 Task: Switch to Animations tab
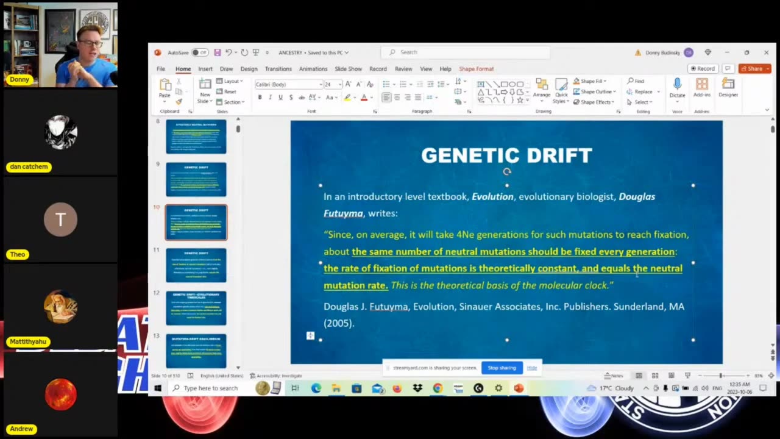click(x=313, y=69)
